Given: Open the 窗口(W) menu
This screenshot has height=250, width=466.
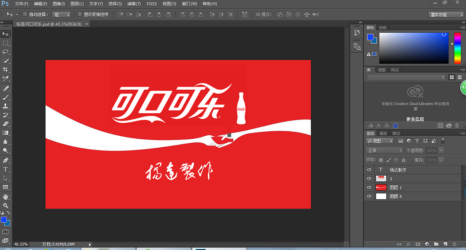Looking at the screenshot, I should tap(189, 4).
